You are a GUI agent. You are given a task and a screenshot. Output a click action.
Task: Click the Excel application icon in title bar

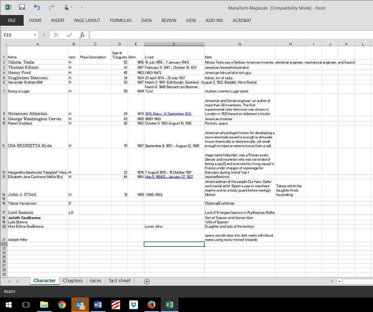(8, 7)
